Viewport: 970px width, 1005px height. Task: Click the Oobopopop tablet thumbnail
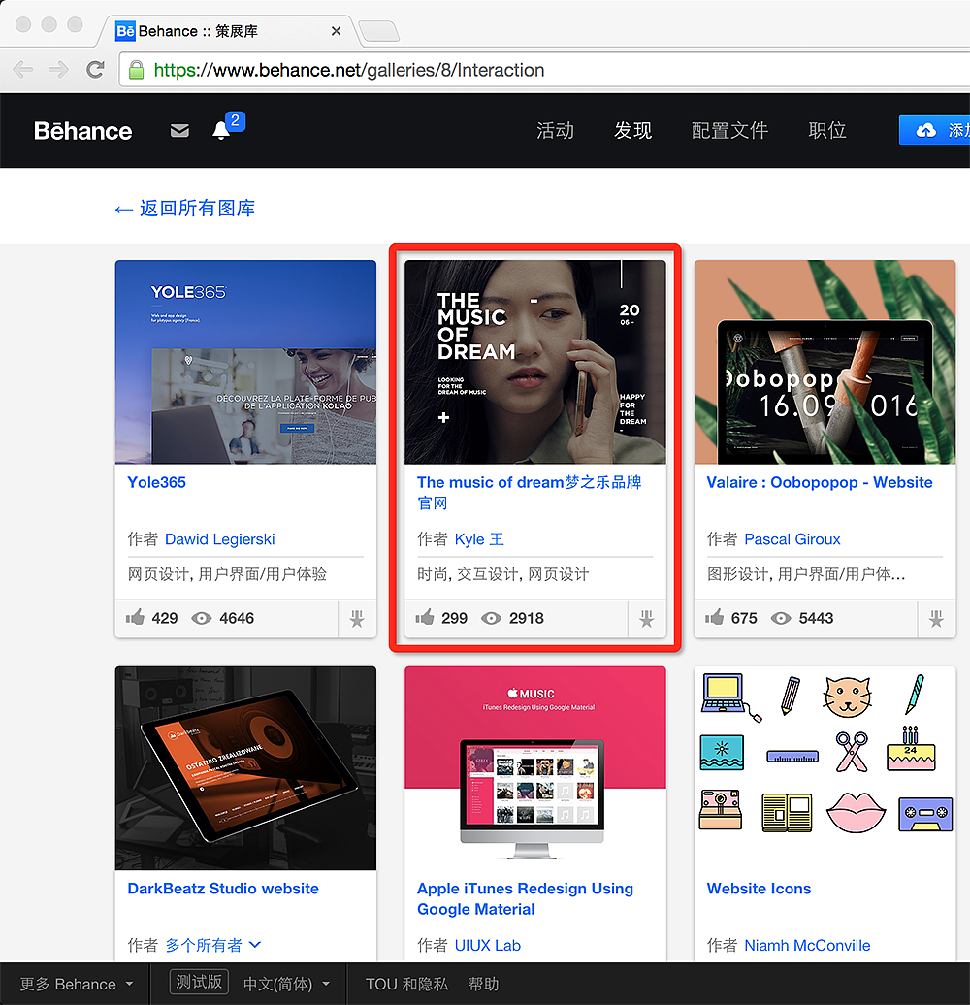coord(824,362)
